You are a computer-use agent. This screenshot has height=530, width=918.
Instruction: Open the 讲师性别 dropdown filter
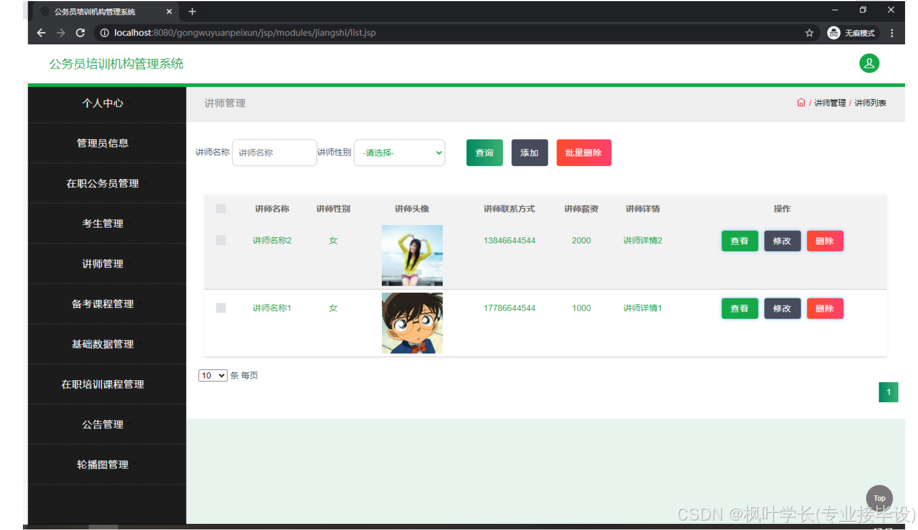(x=399, y=153)
